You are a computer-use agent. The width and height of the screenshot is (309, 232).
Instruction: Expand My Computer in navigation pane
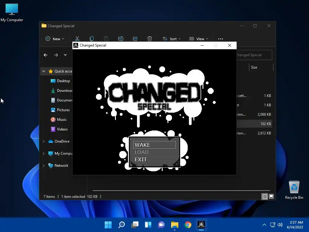pyautogui.click(x=43, y=153)
